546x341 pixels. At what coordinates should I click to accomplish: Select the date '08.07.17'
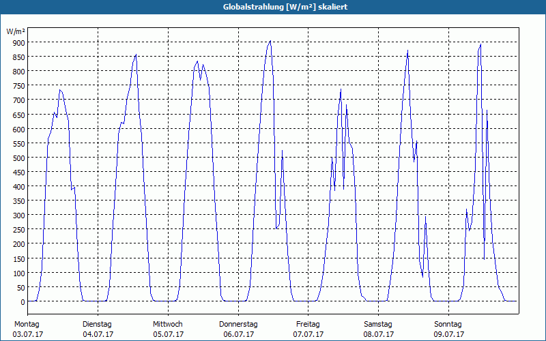point(379,334)
